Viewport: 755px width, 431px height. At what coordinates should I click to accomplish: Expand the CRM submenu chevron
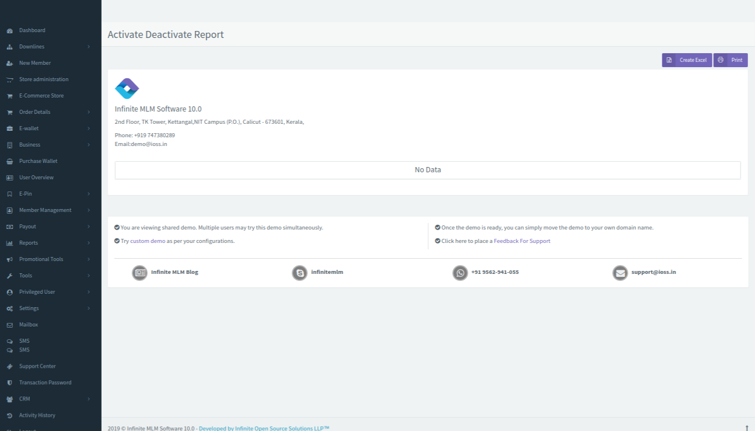89,399
